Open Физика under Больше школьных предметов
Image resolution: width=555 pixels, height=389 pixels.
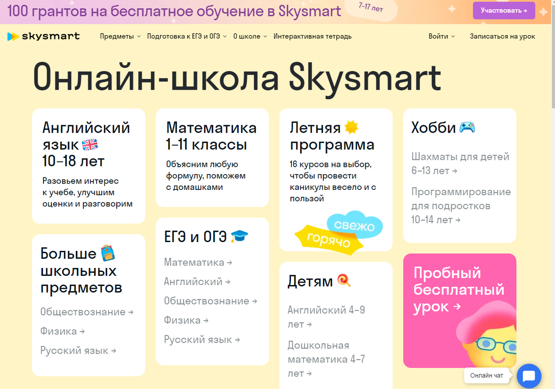[x=62, y=332]
